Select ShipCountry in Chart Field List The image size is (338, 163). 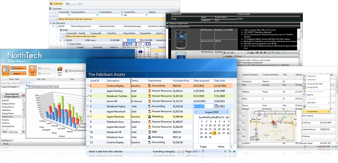pyautogui.click(x=12, y=116)
